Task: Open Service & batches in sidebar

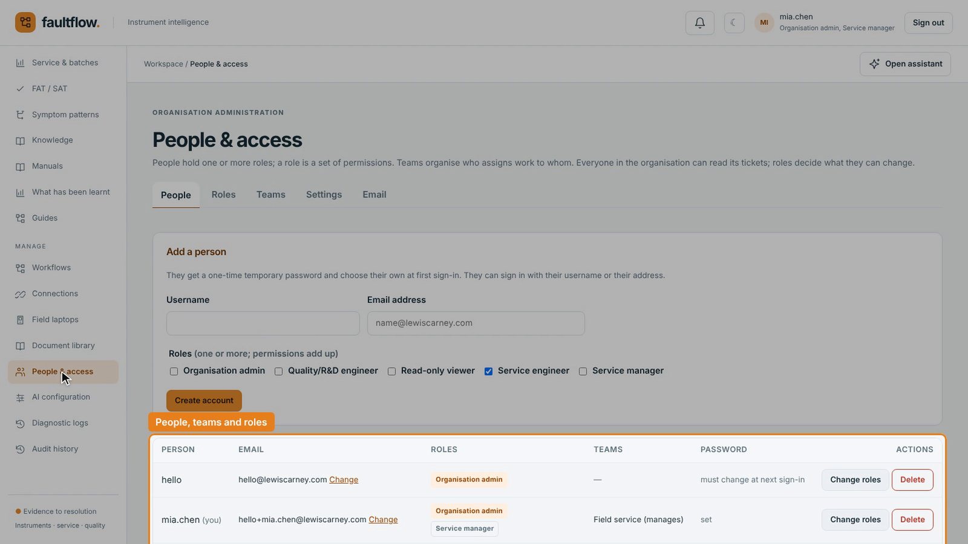Action: (63, 63)
